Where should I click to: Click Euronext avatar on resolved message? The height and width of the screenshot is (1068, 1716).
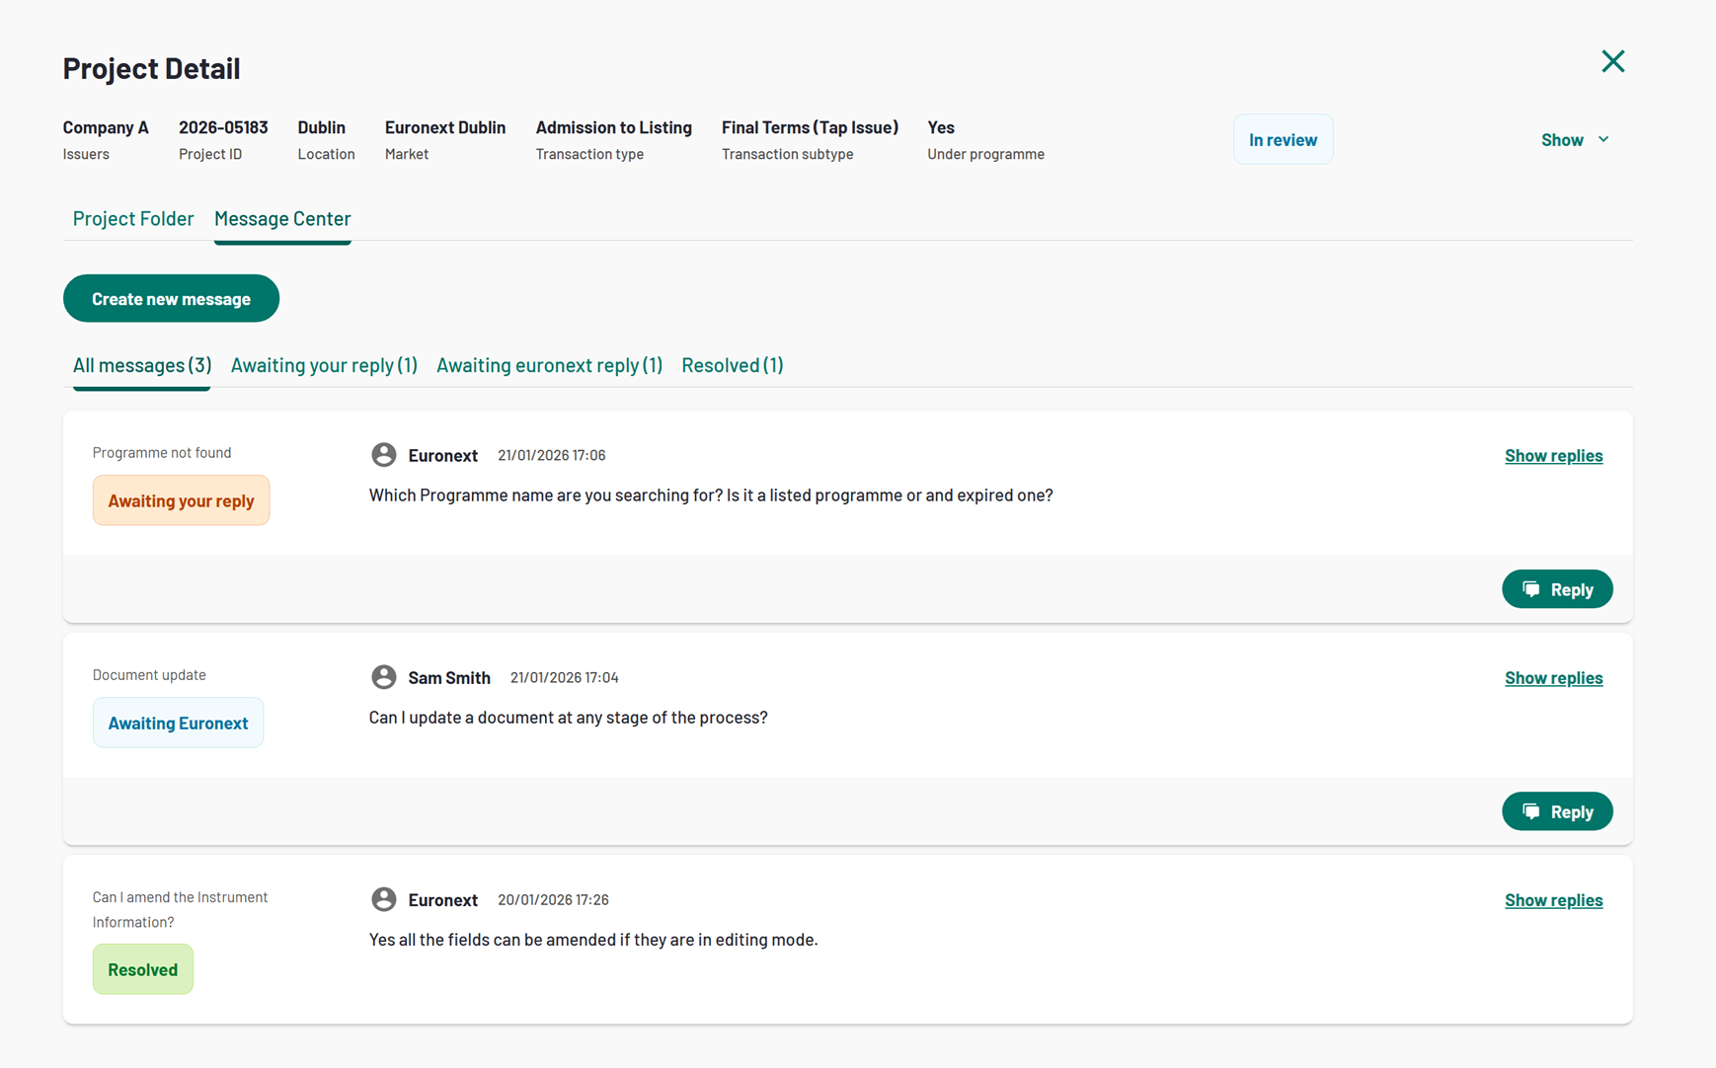tap(384, 899)
